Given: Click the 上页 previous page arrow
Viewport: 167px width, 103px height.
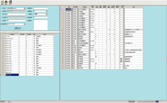Looking at the screenshot, I should [3, 32].
